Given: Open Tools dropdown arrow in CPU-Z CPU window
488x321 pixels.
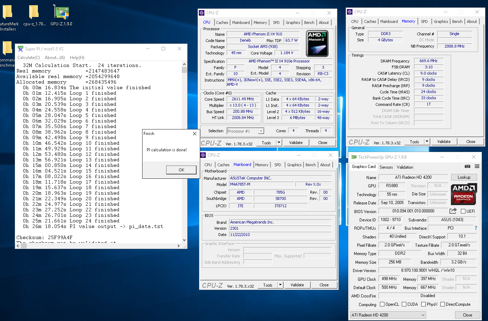Looking at the screenshot, I should tap(279, 143).
